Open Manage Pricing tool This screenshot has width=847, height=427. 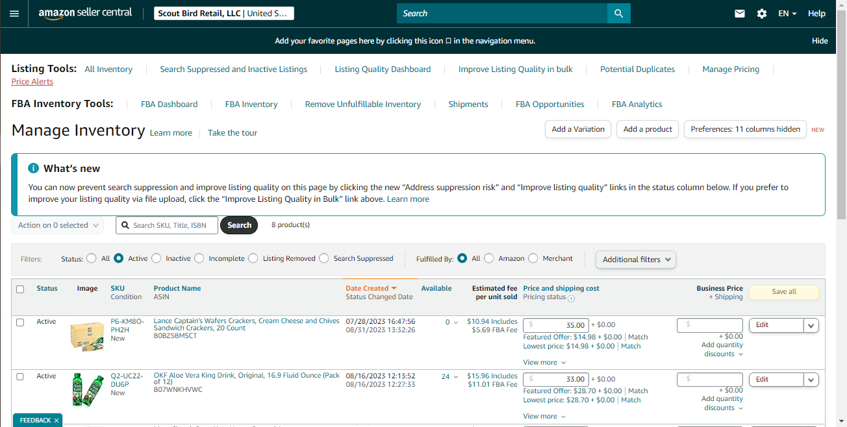coord(731,69)
